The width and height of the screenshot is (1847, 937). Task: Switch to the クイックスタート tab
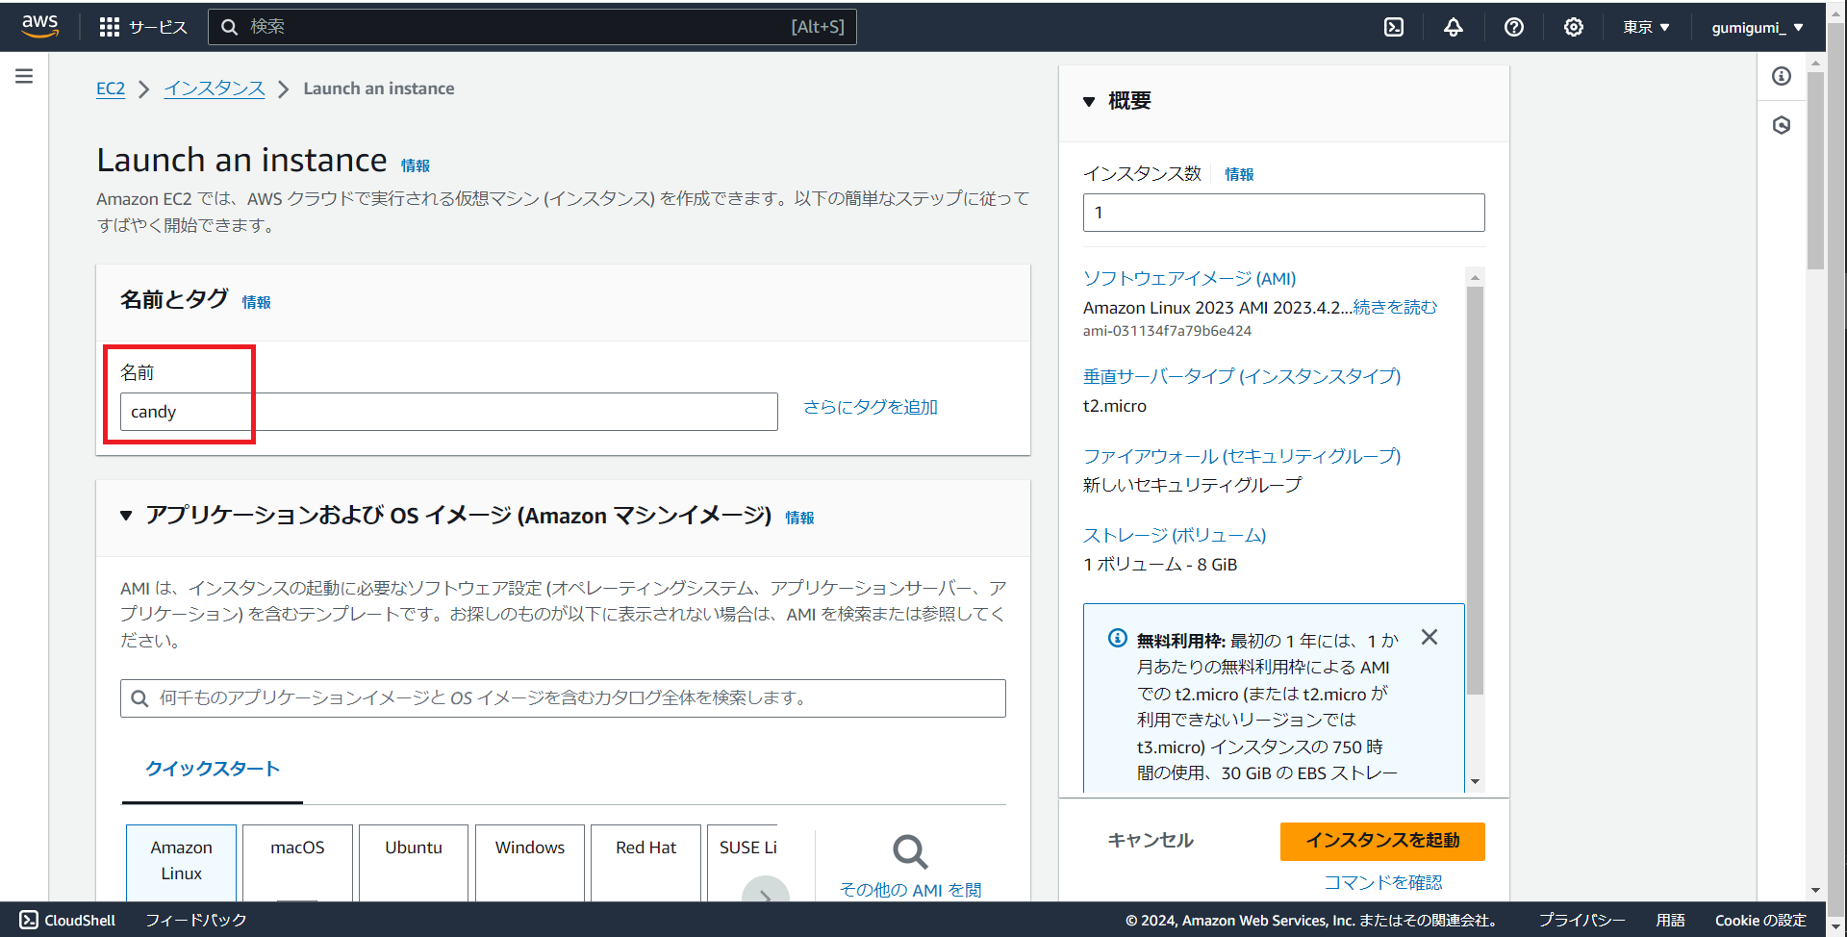coord(212,769)
